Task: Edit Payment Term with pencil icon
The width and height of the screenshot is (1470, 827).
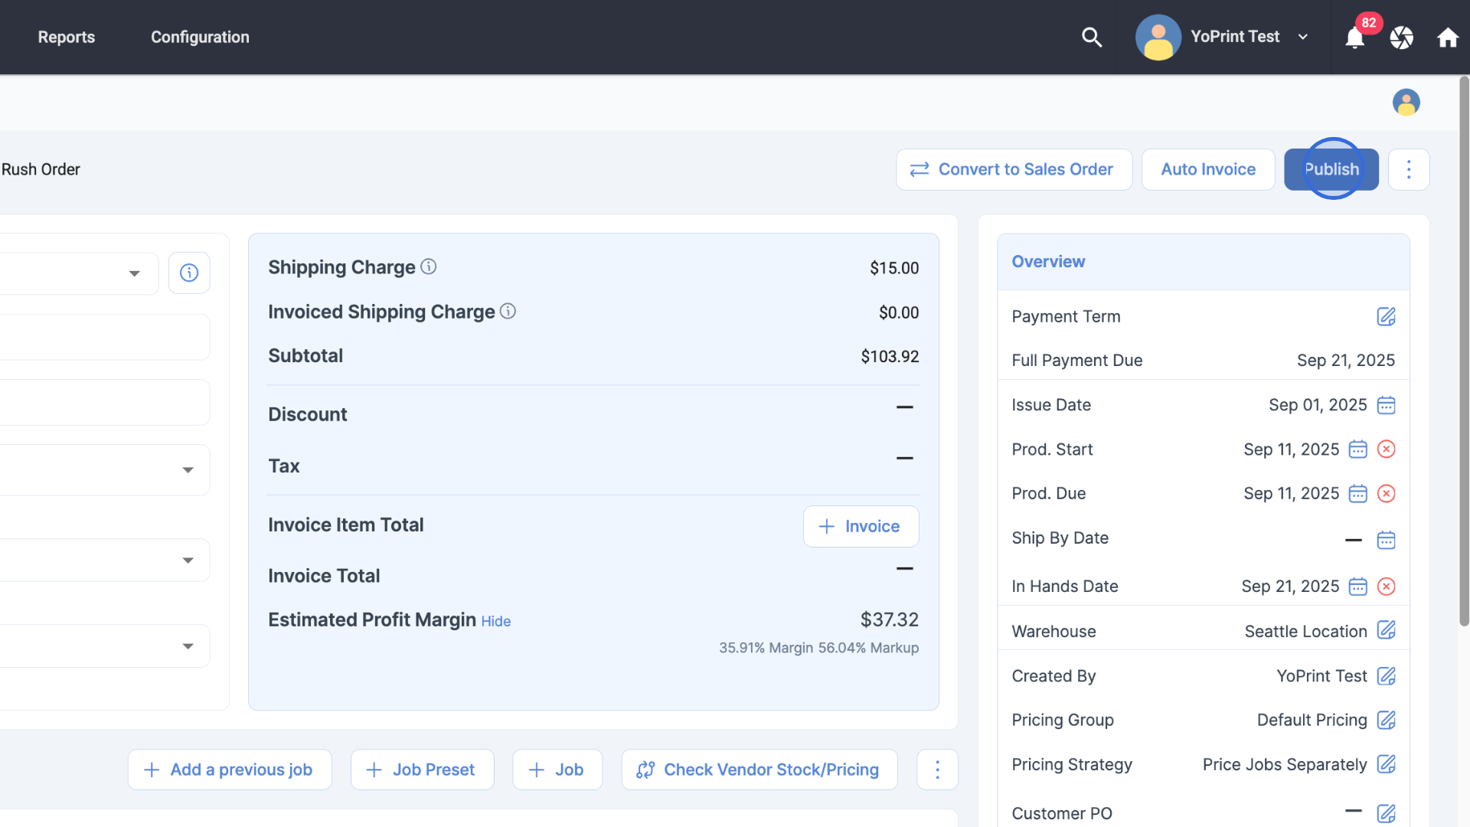Action: (1386, 316)
